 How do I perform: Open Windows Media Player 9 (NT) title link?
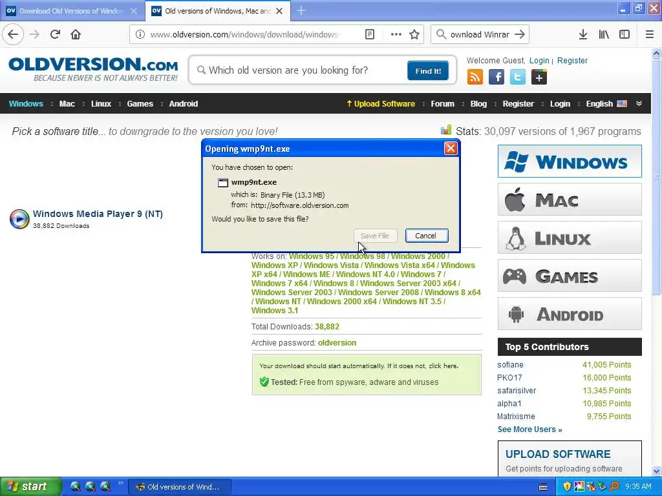[98, 214]
